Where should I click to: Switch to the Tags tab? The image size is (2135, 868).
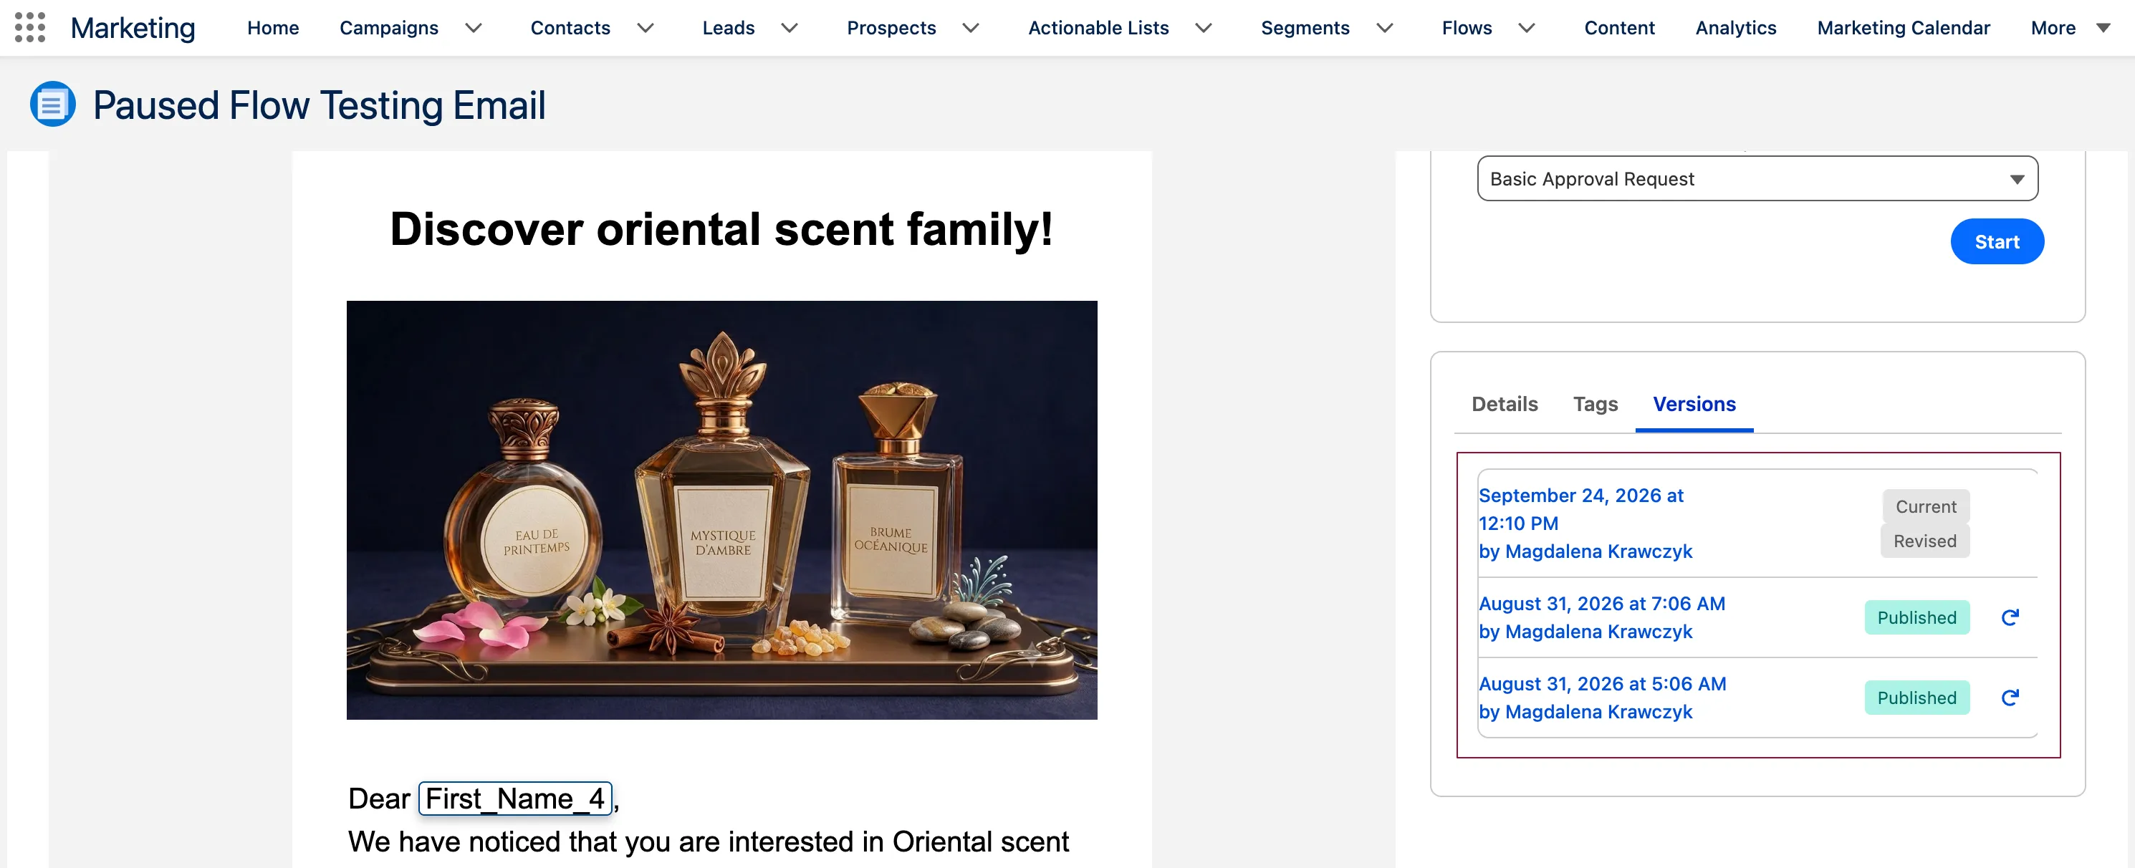(x=1596, y=404)
